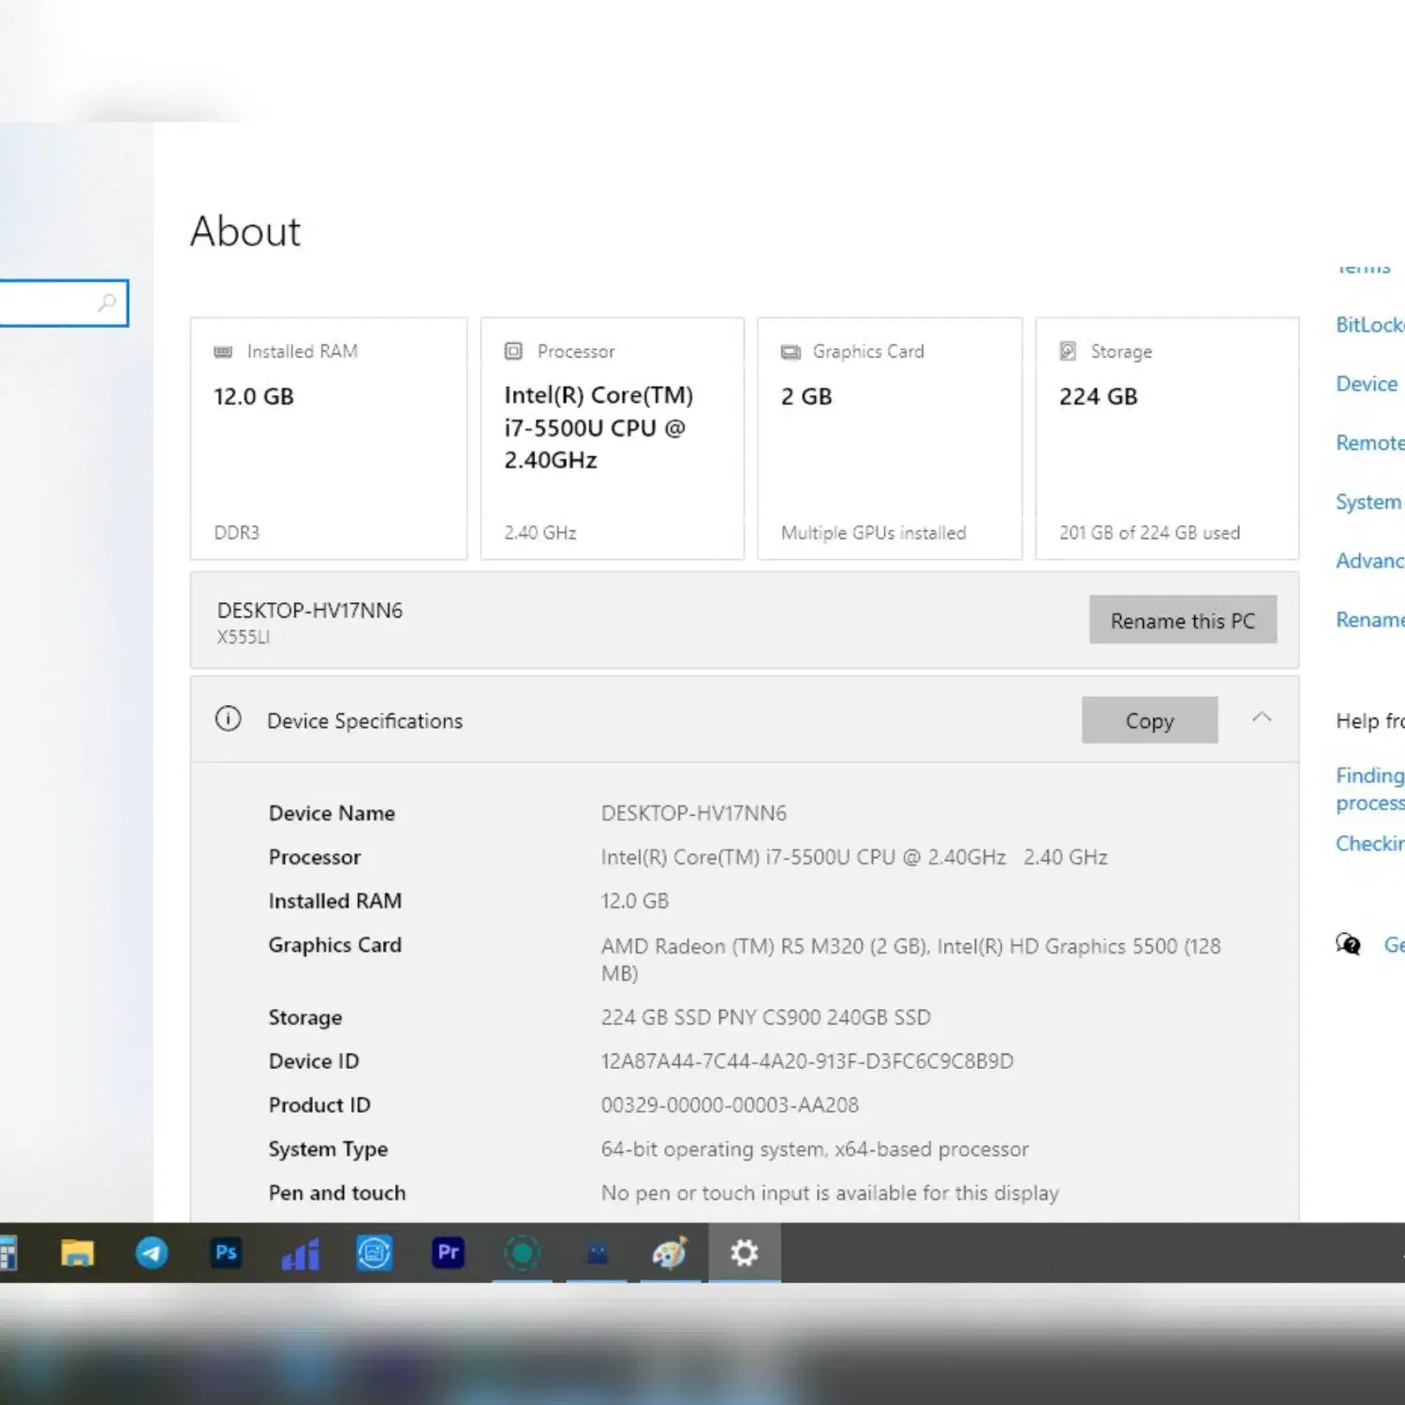Open the Device Manager link
The height and width of the screenshot is (1405, 1405).
point(1367,384)
